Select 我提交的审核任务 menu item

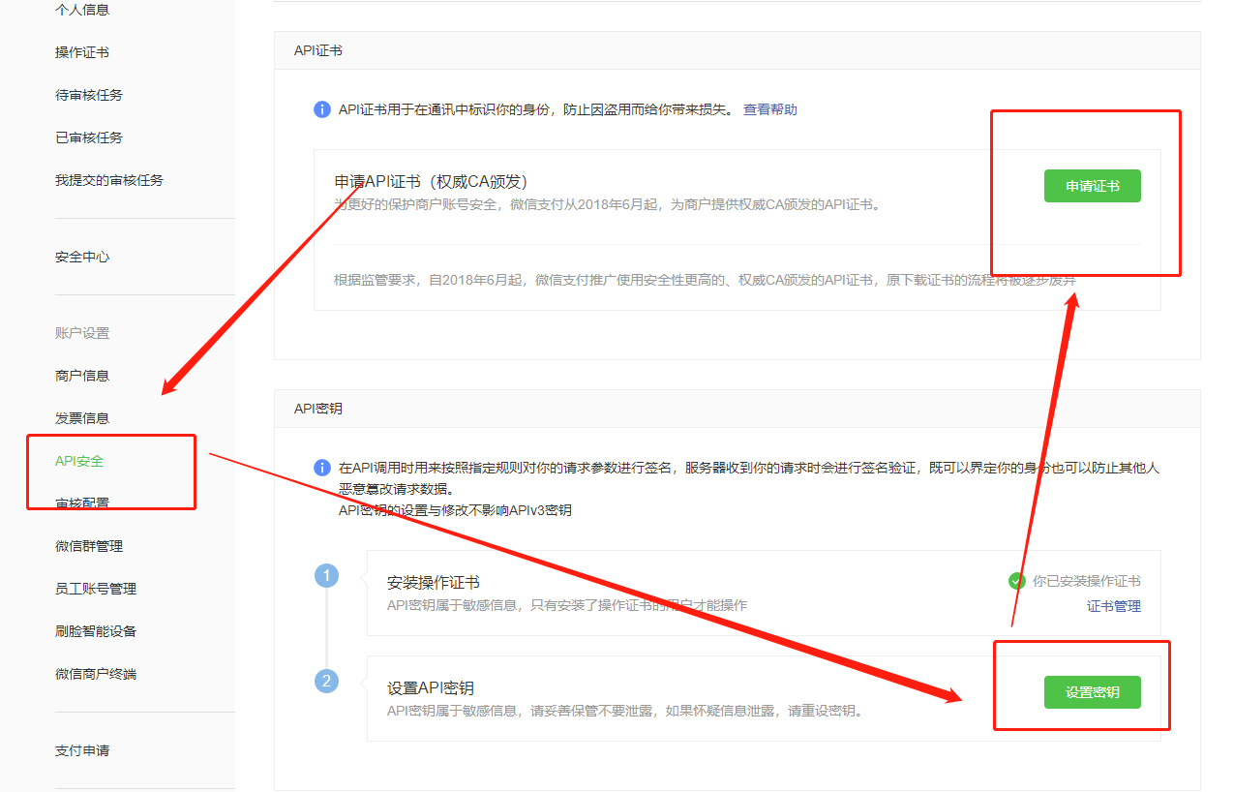[109, 180]
